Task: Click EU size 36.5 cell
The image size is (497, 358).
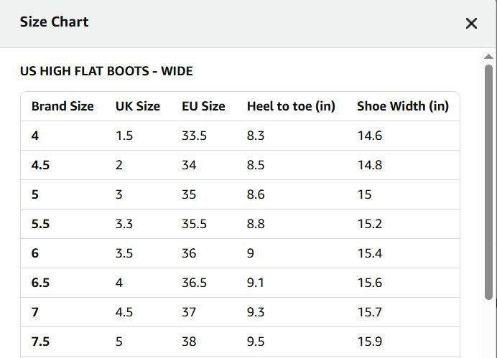Action: click(x=194, y=283)
